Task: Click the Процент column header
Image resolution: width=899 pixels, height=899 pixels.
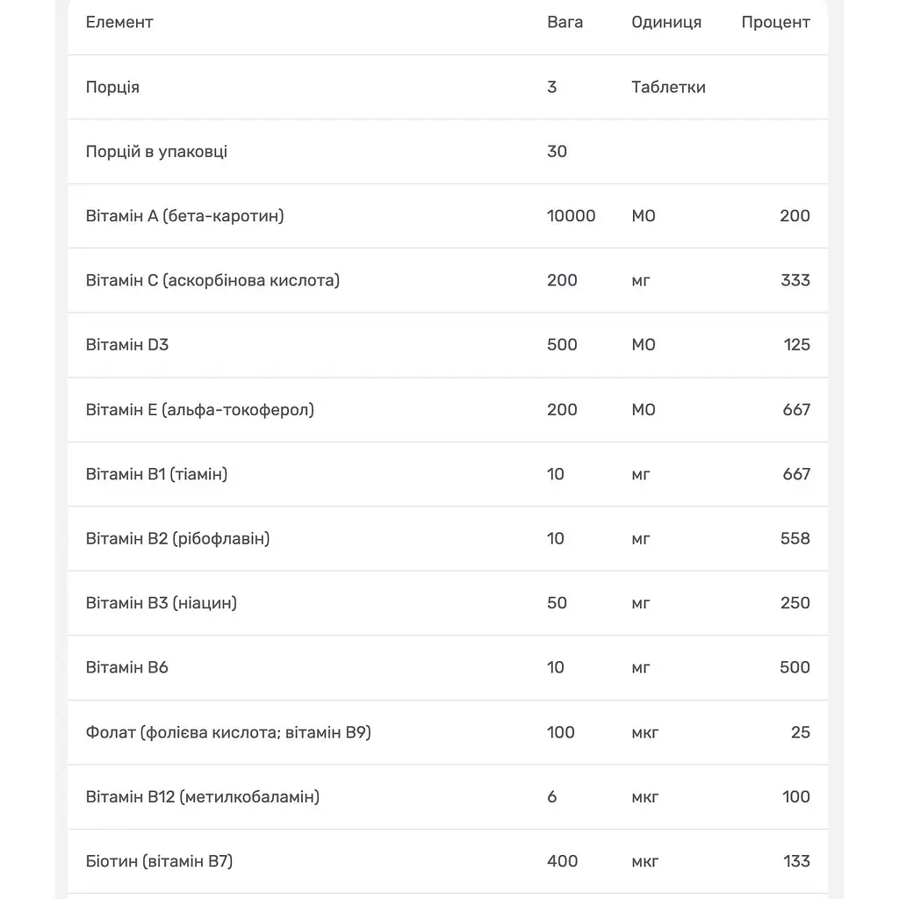Action: click(775, 22)
